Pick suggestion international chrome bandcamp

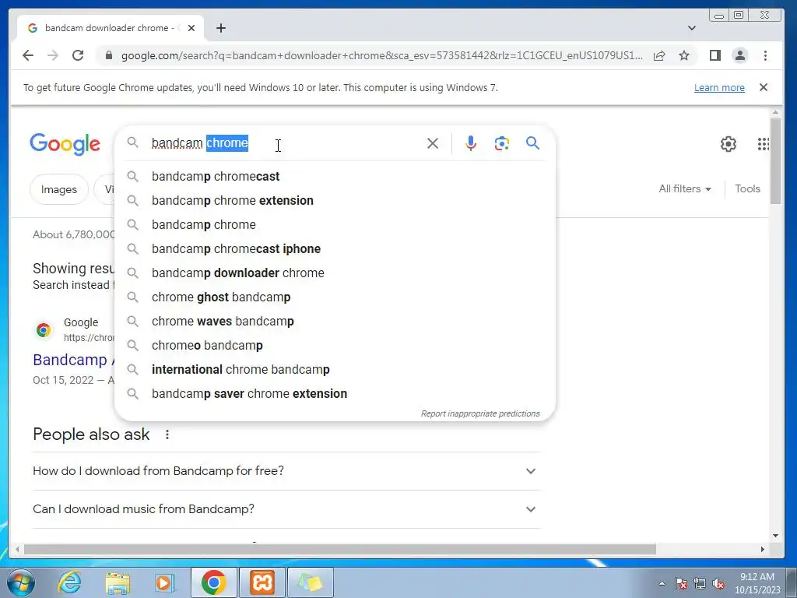335,370
